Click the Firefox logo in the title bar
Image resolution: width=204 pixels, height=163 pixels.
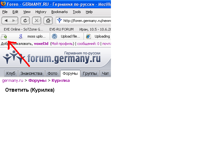click(3, 4)
